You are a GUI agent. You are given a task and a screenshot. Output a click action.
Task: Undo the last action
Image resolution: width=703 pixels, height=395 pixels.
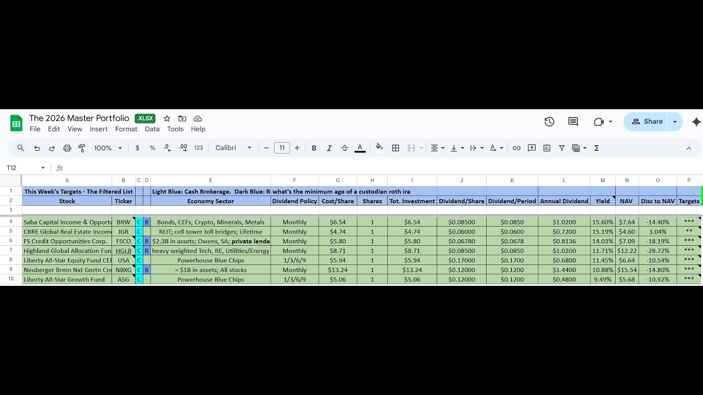point(37,148)
